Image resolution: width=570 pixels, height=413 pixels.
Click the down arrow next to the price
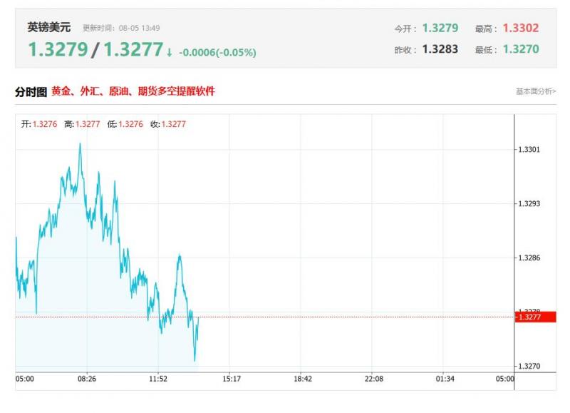tap(169, 52)
